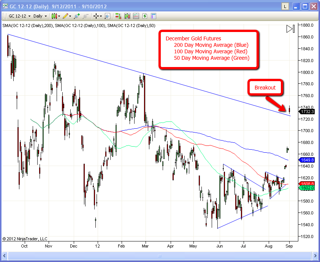
Task: Open the crosshair cursor dropdown arrow
Action: point(101,16)
